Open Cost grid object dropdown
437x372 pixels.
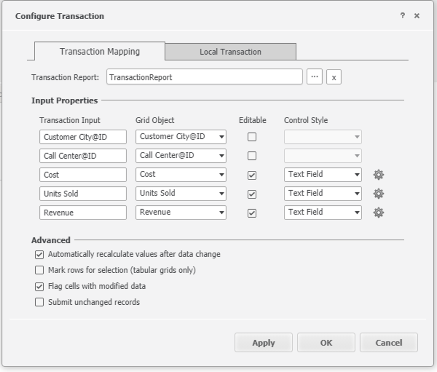click(181, 175)
